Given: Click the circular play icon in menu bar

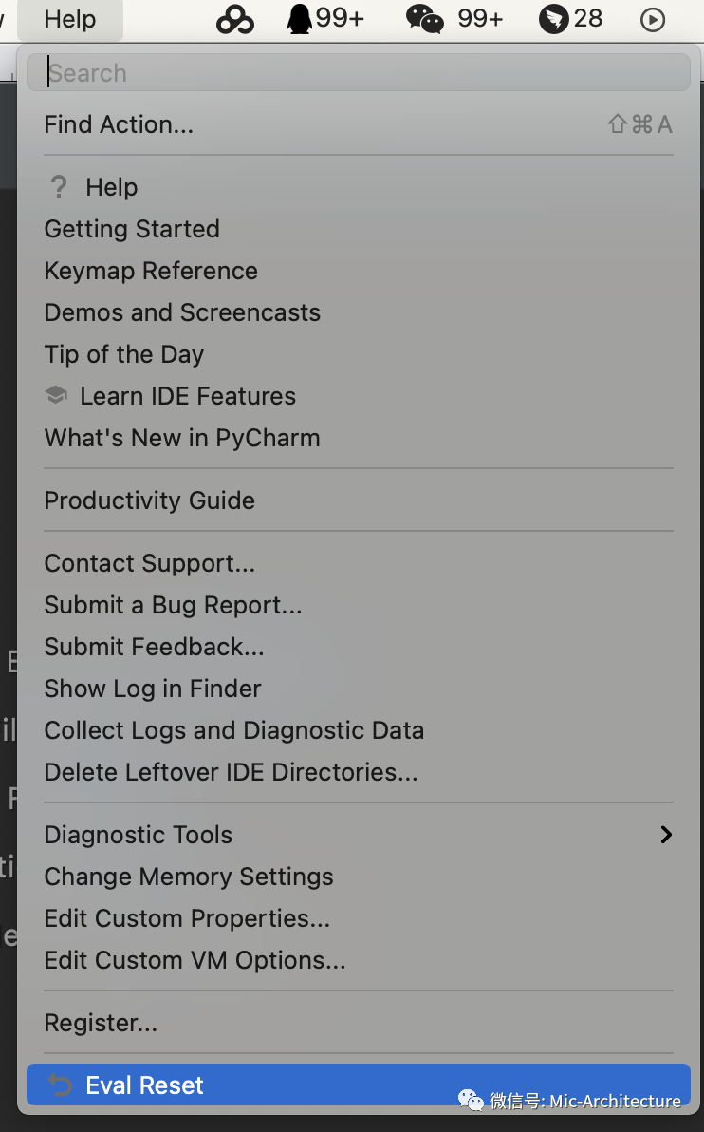Looking at the screenshot, I should 653,20.
